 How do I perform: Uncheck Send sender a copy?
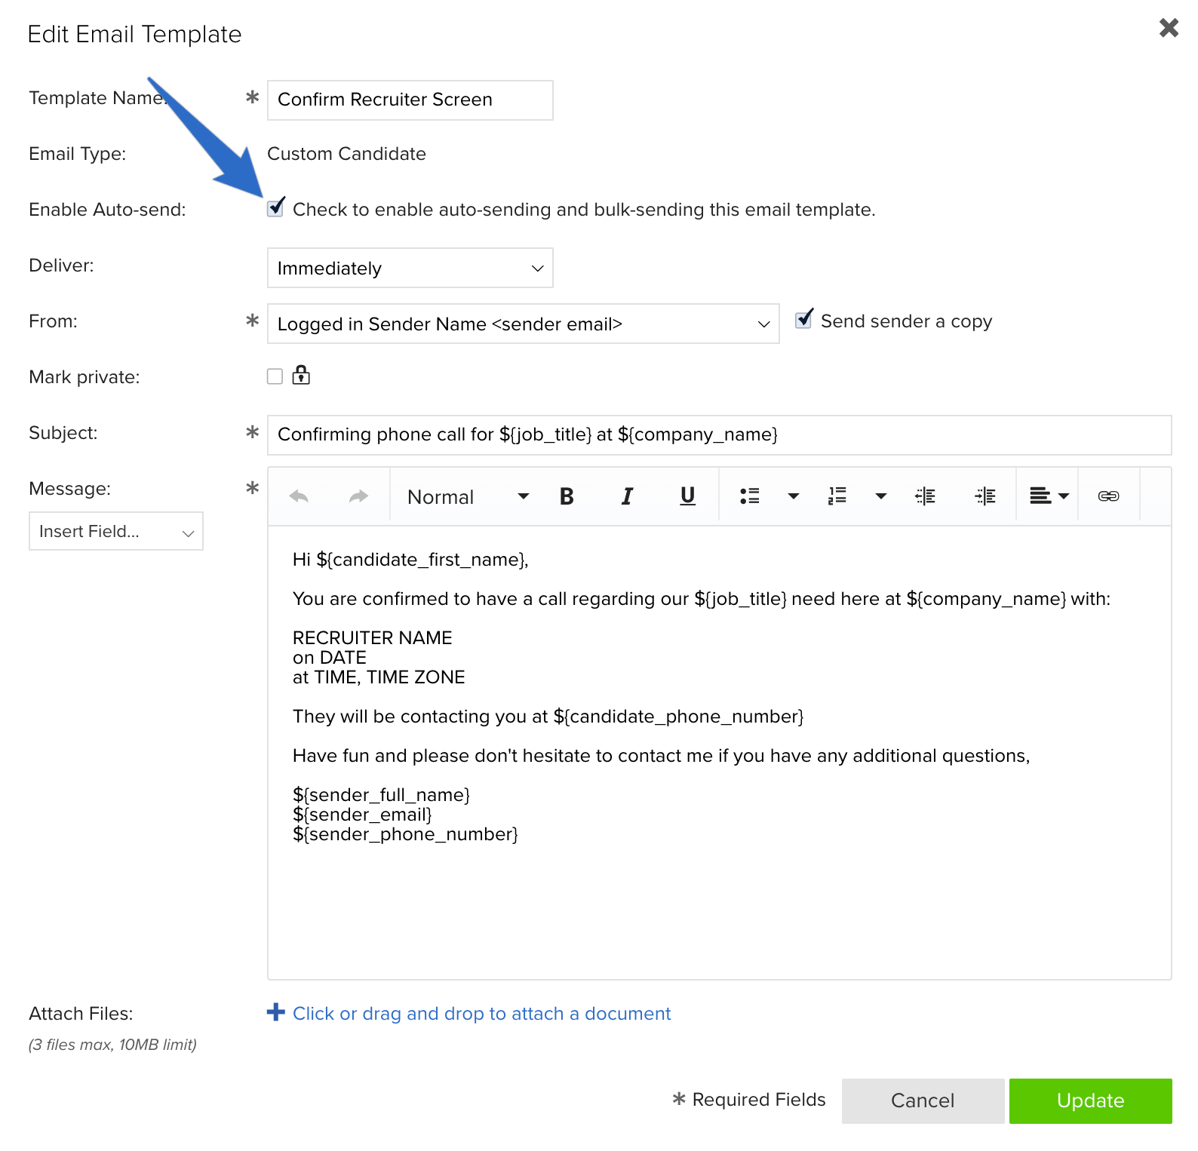tap(804, 320)
